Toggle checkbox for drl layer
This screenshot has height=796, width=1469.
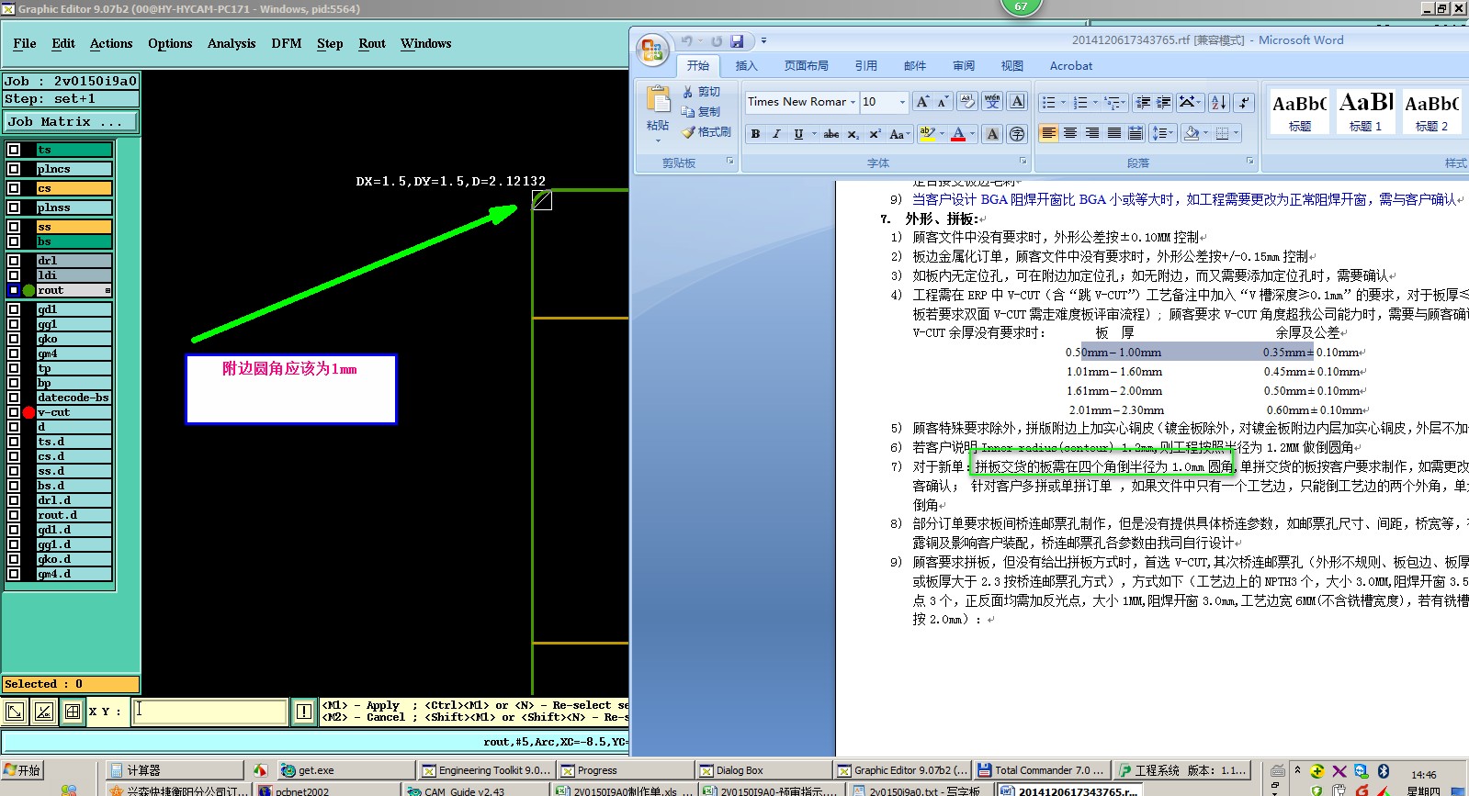pyautogui.click(x=14, y=261)
